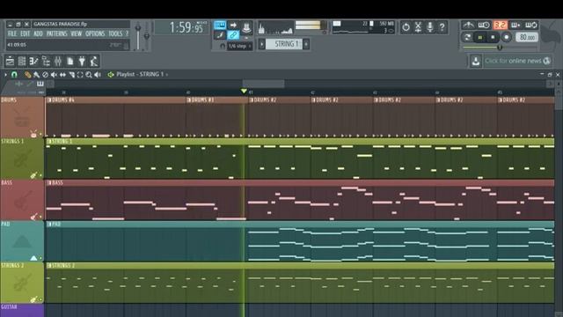
Task: Mute the STRINGS 2 track
Action: pyautogui.click(x=40, y=299)
